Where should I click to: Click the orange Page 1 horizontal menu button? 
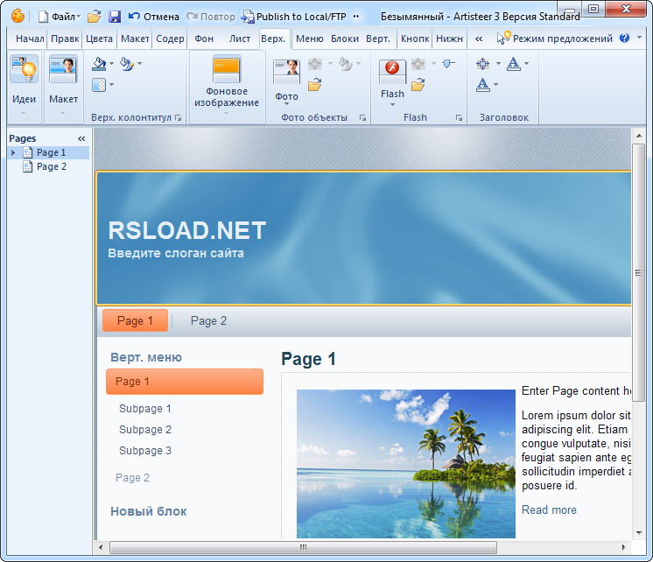[136, 320]
